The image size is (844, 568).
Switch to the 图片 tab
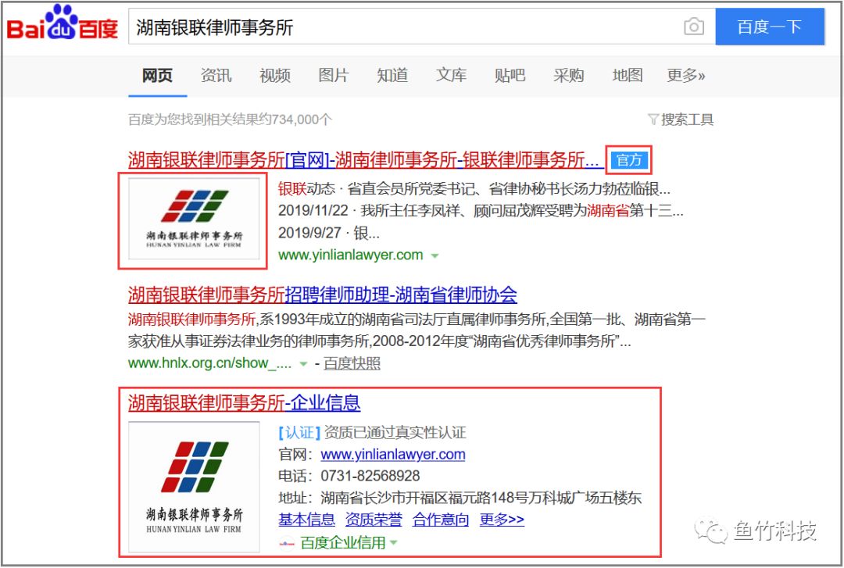point(334,76)
